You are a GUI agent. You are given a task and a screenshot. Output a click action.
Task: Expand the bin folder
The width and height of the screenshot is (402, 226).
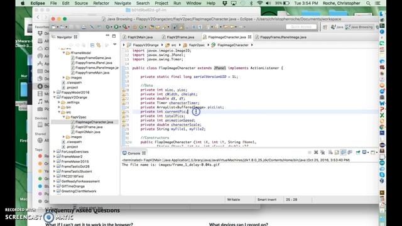pos(59,107)
